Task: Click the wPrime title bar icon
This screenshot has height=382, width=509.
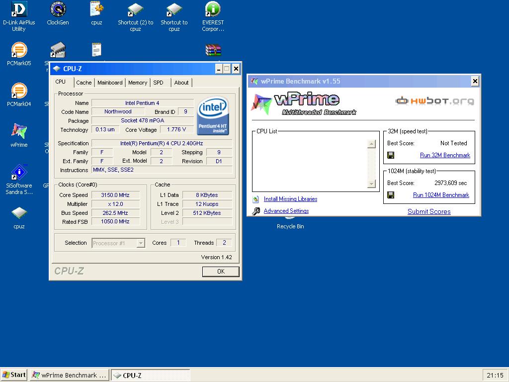Action: tap(254, 81)
